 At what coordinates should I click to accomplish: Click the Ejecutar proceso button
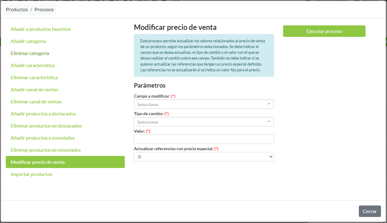(324, 31)
